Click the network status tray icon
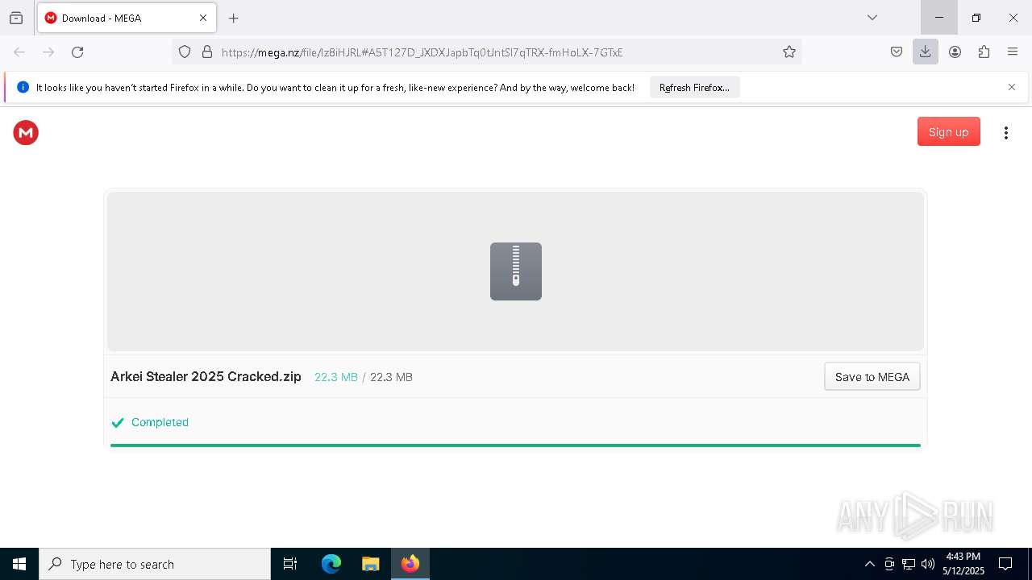Screen dimensions: 1032x580 tap(909, 564)
